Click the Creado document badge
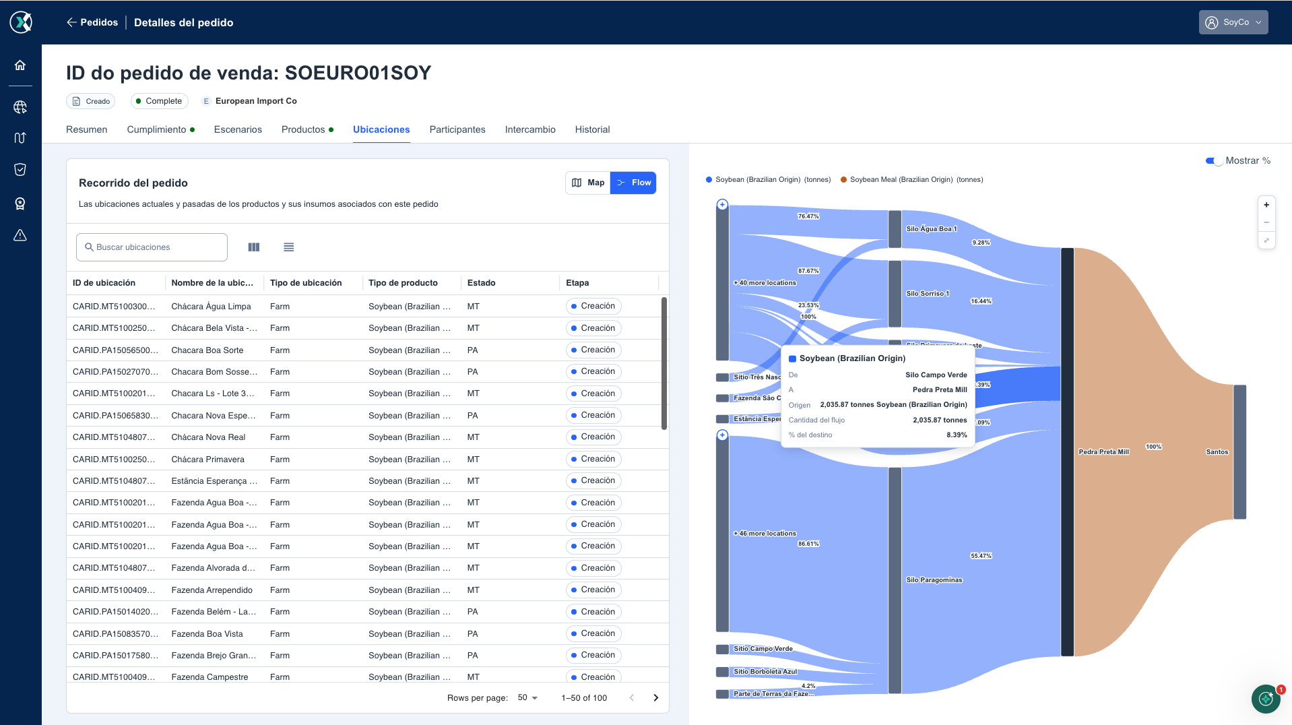This screenshot has width=1292, height=725. (x=91, y=101)
